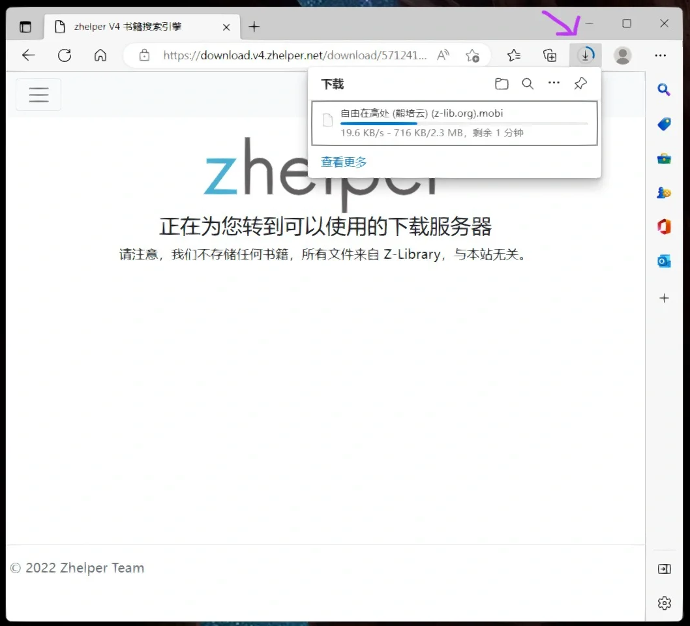Open sidebar Outlook icon

(664, 261)
